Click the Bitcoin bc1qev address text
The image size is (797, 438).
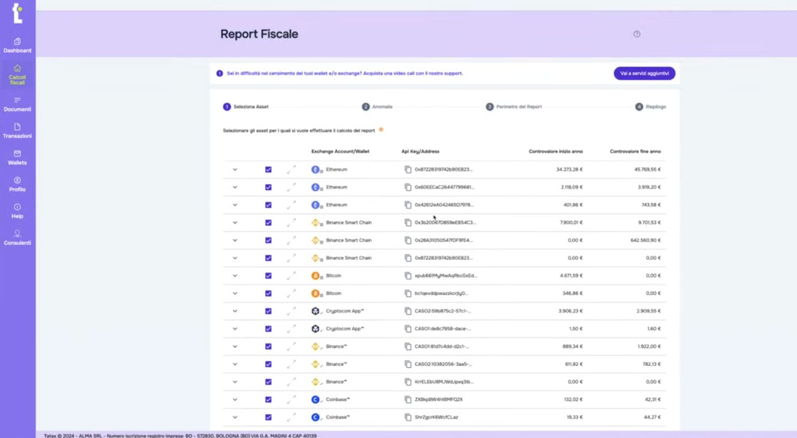(x=441, y=293)
